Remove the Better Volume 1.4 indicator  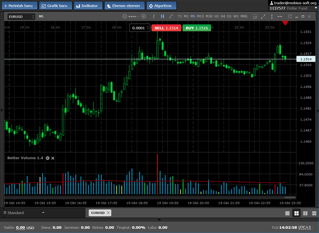click(53, 158)
